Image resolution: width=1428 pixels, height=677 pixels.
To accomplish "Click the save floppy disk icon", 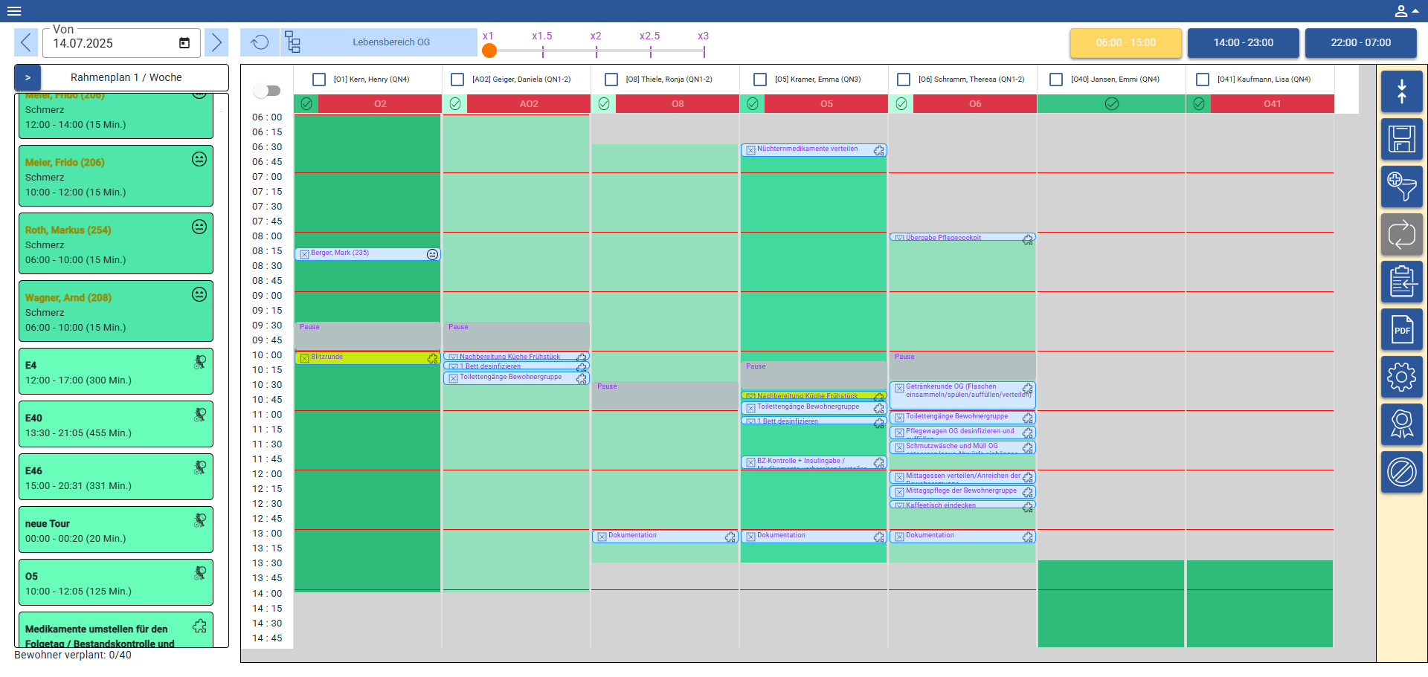I will pyautogui.click(x=1401, y=139).
